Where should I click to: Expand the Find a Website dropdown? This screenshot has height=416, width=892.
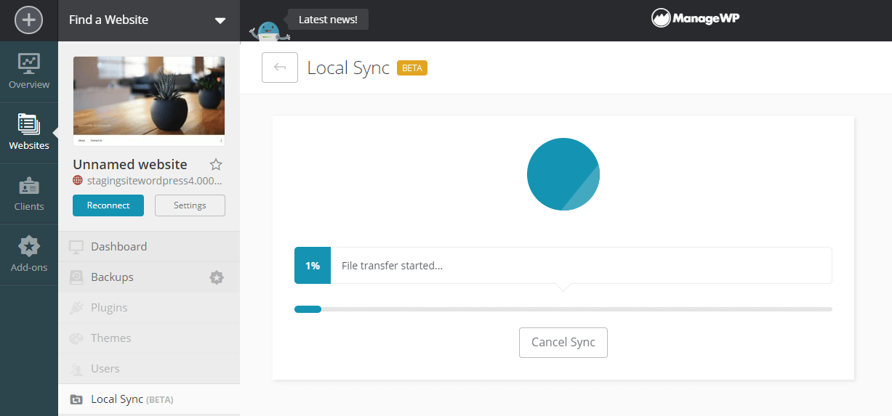coord(220,20)
